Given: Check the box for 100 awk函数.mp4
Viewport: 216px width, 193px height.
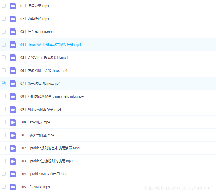Looking at the screenshot, I should coord(4,122).
